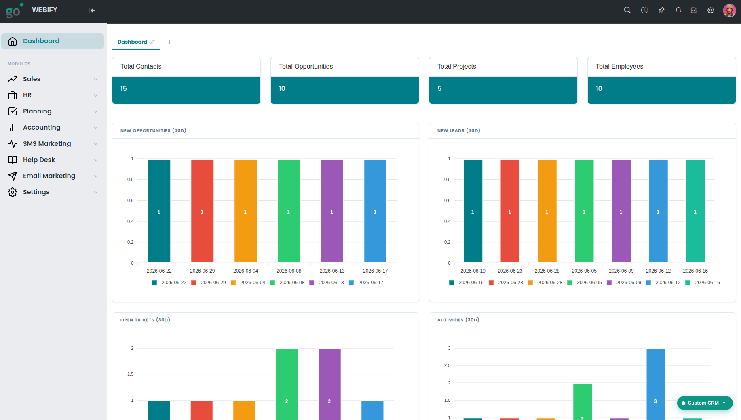The image size is (741, 420).
Task: Go to Dashboard in sidebar
Action: coord(53,41)
